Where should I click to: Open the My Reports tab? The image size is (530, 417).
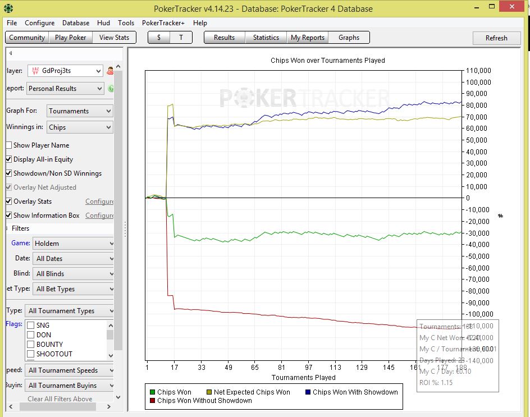[308, 38]
